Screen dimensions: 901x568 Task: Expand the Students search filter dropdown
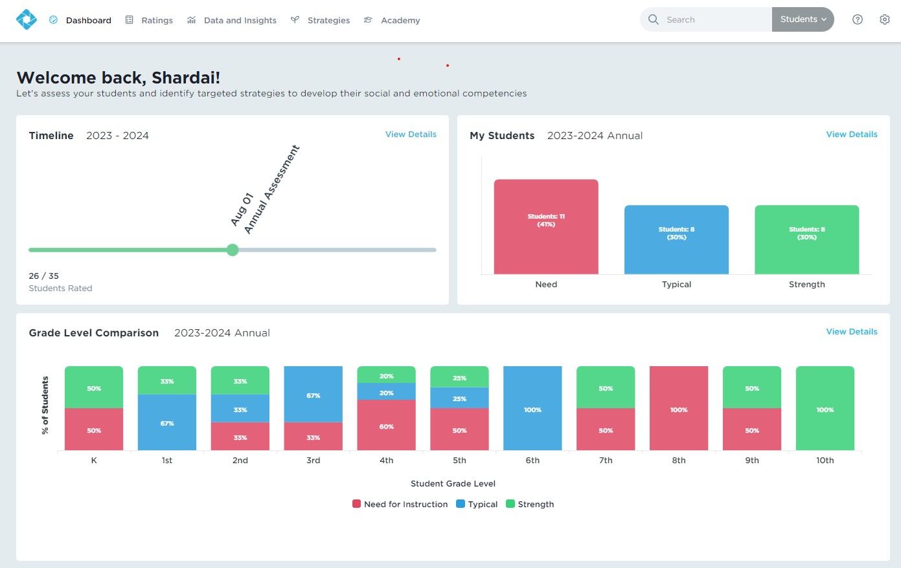(x=803, y=19)
